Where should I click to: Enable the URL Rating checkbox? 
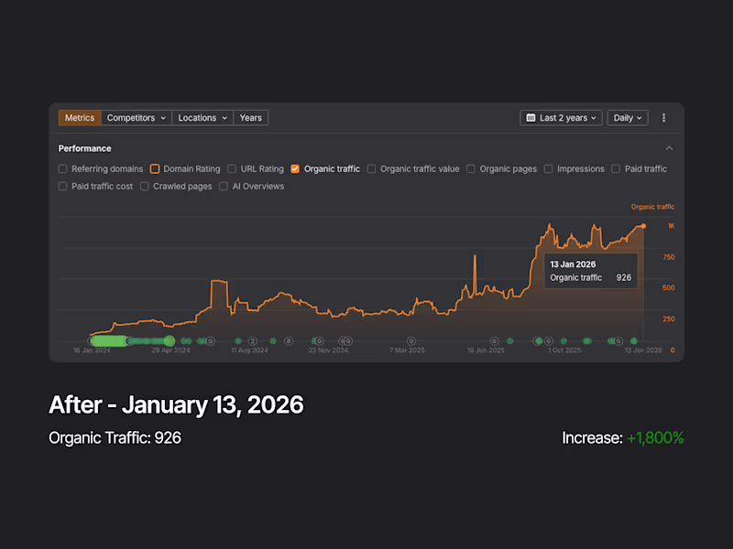[232, 168]
